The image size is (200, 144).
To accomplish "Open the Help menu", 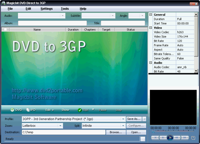I will coord(83,9).
